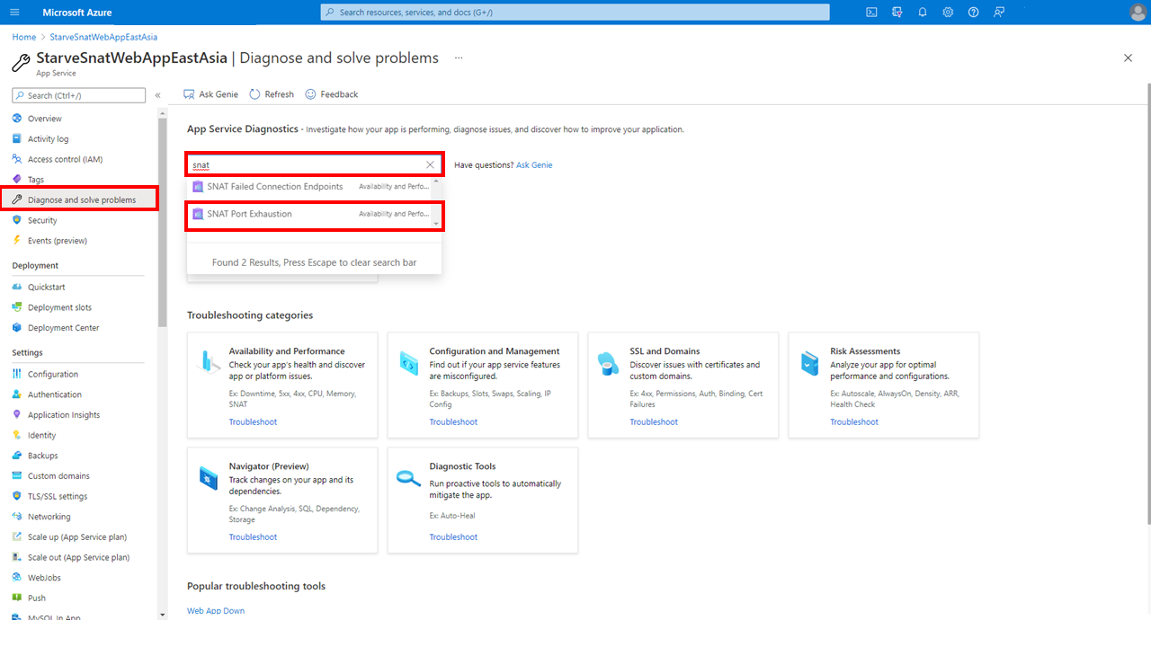Clear the snat search text
This screenshot has width=1151, height=647.
pyautogui.click(x=430, y=165)
